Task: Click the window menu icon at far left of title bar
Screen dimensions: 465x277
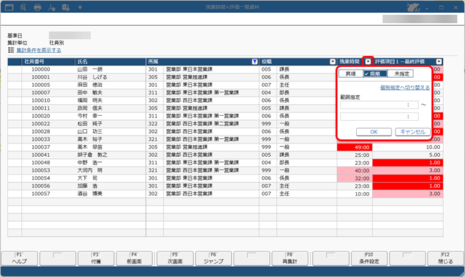Action: 9,8
